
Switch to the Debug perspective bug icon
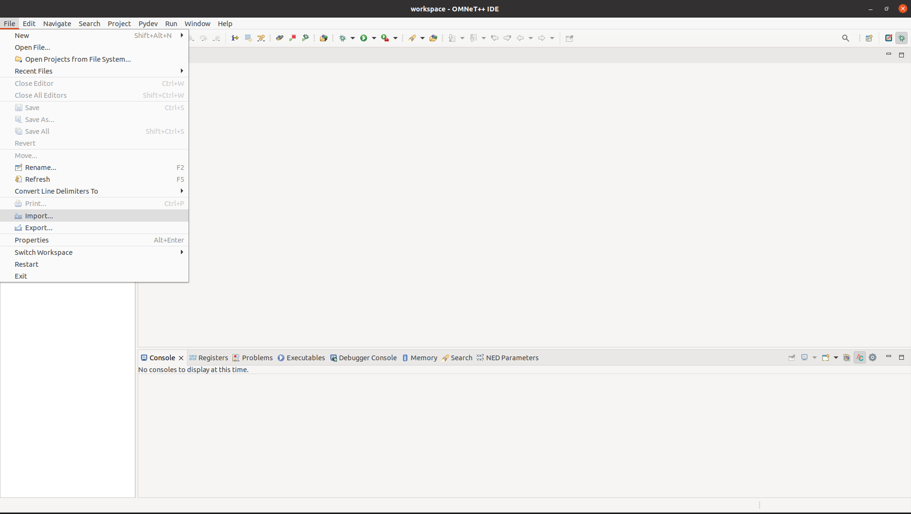(x=902, y=38)
